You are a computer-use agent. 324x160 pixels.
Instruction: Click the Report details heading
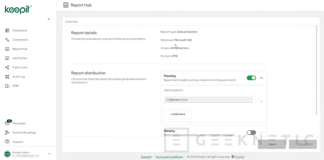(84, 33)
